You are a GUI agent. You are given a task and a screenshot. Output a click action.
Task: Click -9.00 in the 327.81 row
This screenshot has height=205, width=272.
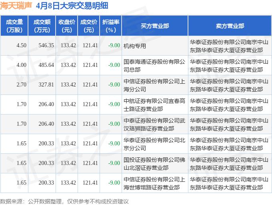tap(114, 85)
